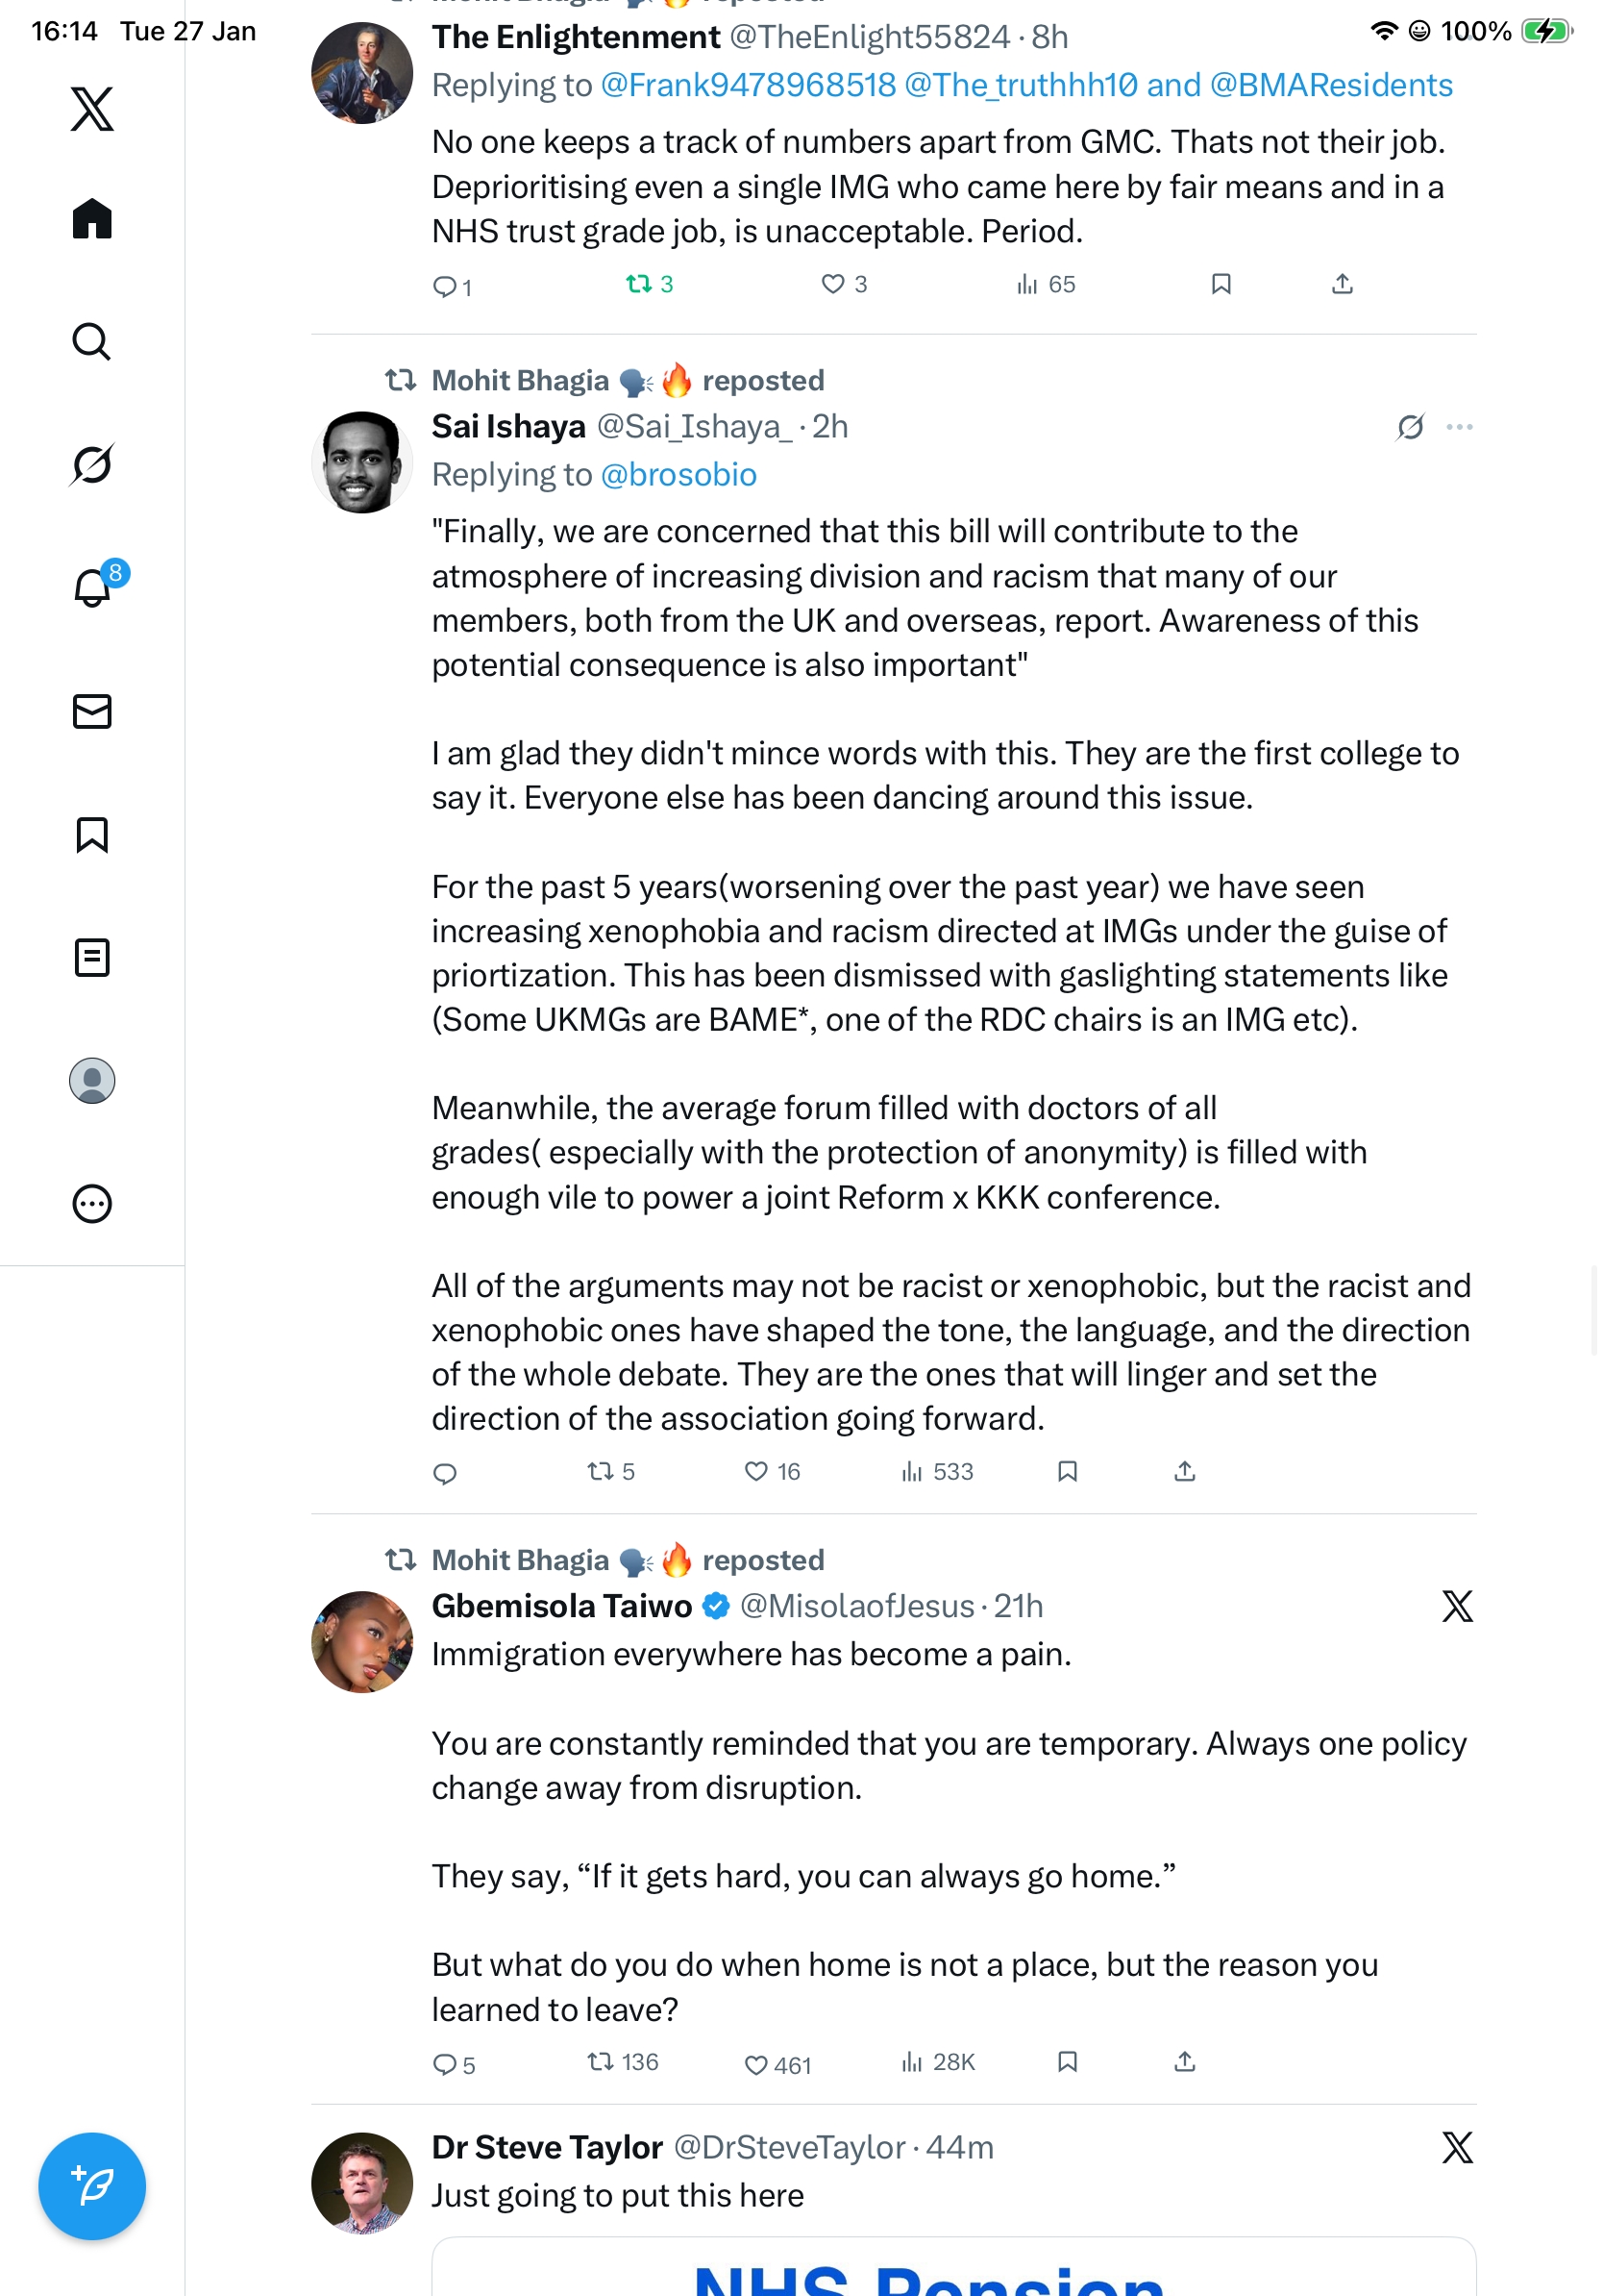The height and width of the screenshot is (2296, 1603).
Task: Open Lists icon in the sidebar
Action: (x=92, y=957)
